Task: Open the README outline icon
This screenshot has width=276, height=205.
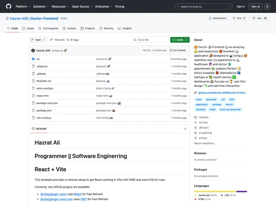Action: (185, 129)
